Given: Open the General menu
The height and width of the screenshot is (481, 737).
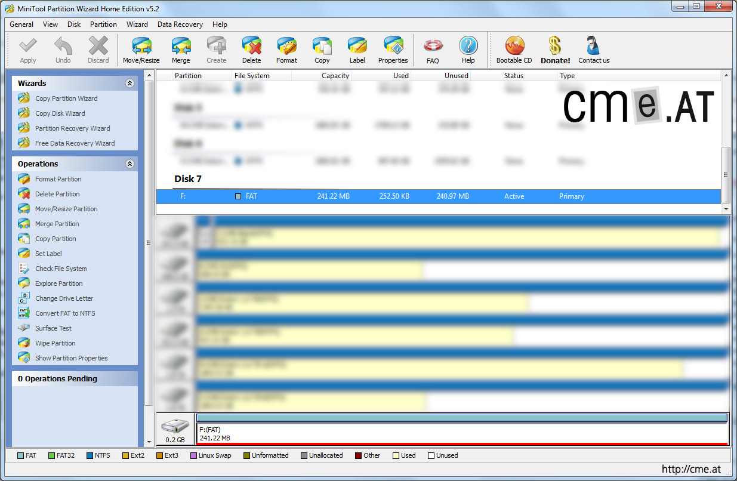Looking at the screenshot, I should click(21, 24).
